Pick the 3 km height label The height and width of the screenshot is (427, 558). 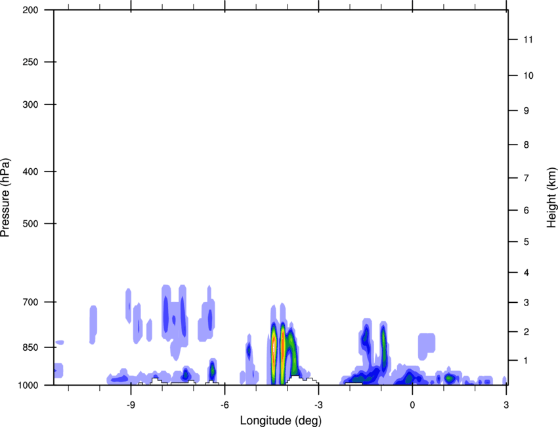click(x=526, y=302)
